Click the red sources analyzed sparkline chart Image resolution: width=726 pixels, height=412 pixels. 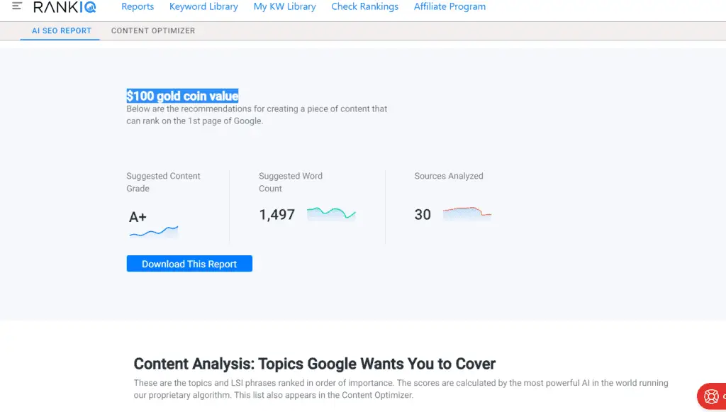coord(467,213)
